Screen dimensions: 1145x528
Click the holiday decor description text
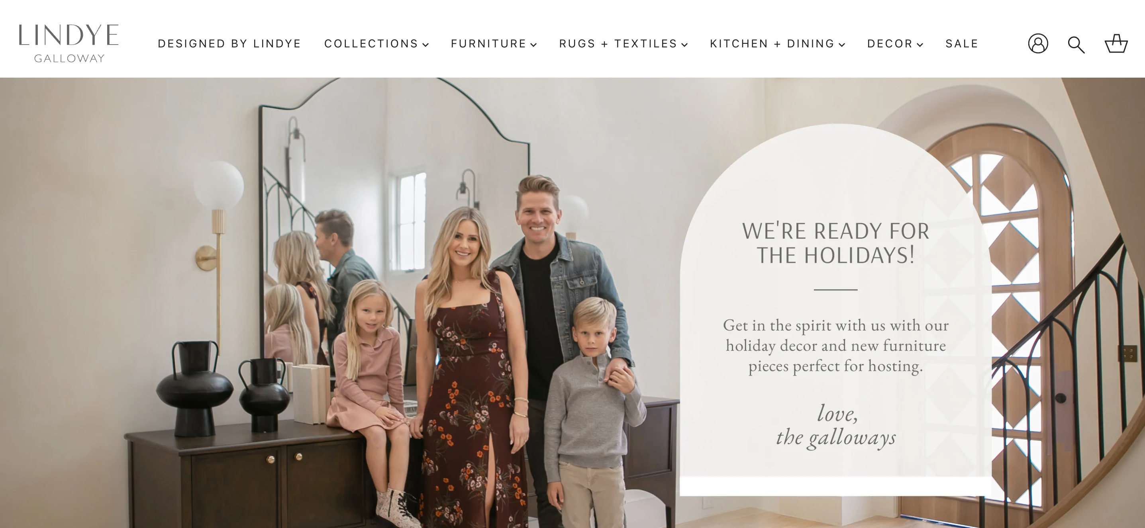point(835,346)
